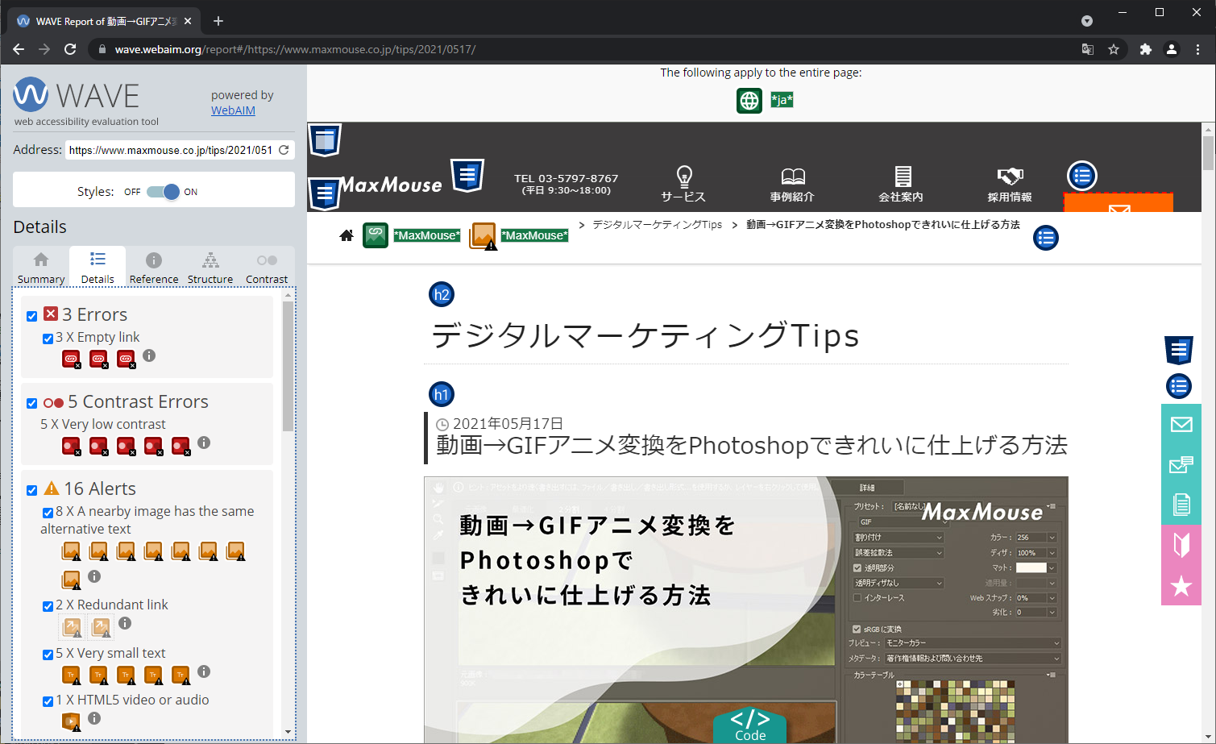Open the Chrome extensions puzzle icon
This screenshot has width=1216, height=744.
(1146, 49)
